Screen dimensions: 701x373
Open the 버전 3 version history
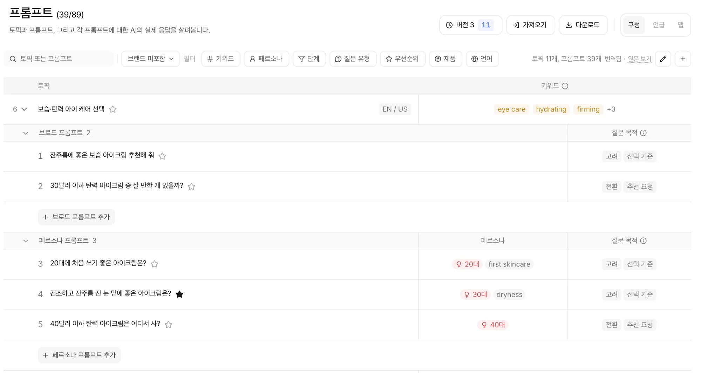[x=471, y=25]
